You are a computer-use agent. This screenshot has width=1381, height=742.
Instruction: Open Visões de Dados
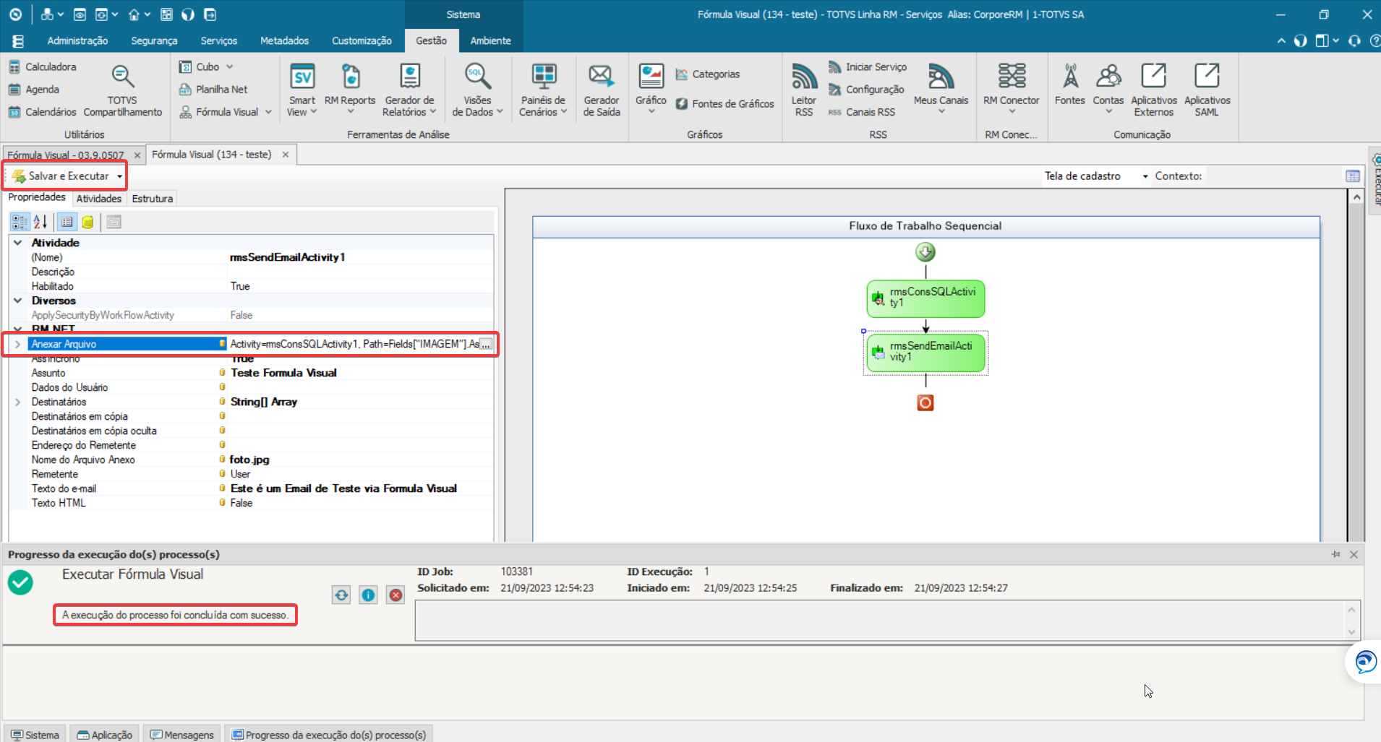(x=477, y=90)
